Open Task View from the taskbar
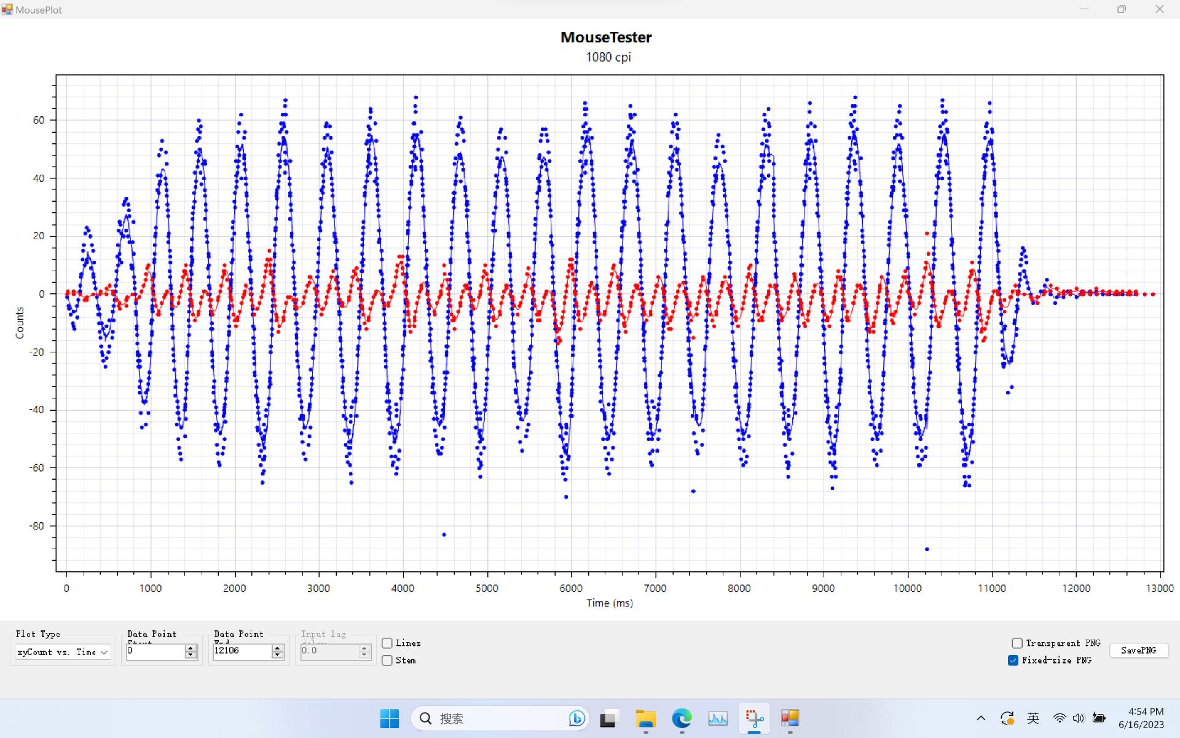 608,718
